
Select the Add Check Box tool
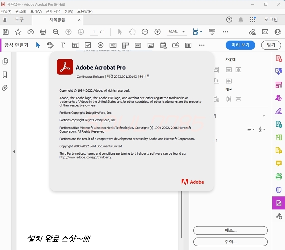pos(88,45)
